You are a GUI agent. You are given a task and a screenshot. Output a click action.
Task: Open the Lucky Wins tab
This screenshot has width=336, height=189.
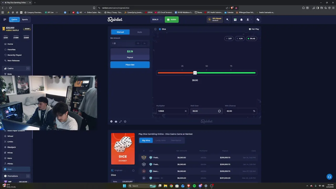(160, 140)
